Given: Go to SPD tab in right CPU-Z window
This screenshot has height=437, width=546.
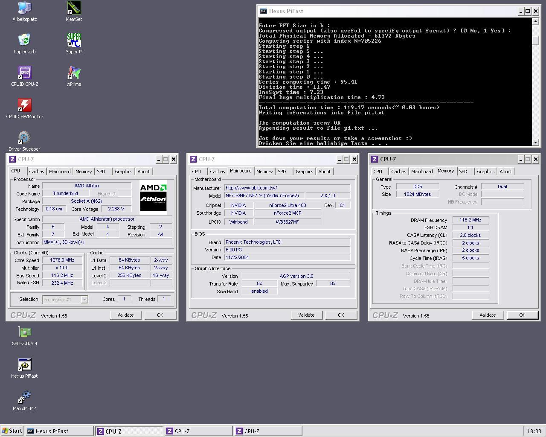Looking at the screenshot, I should pos(463,171).
